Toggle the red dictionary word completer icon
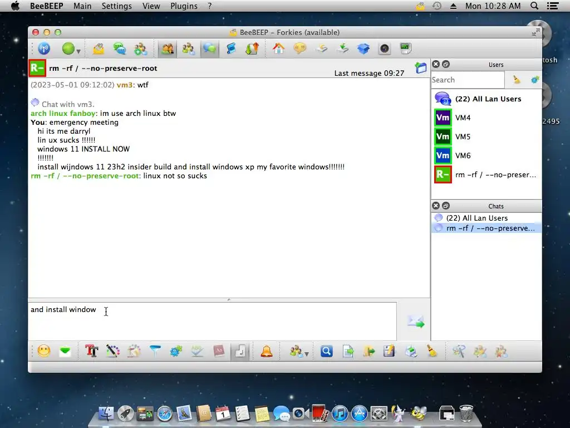 click(218, 351)
